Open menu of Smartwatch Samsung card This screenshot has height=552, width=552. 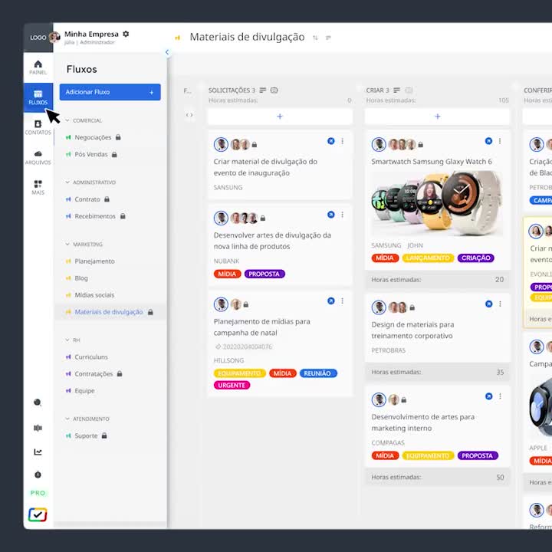[500, 141]
